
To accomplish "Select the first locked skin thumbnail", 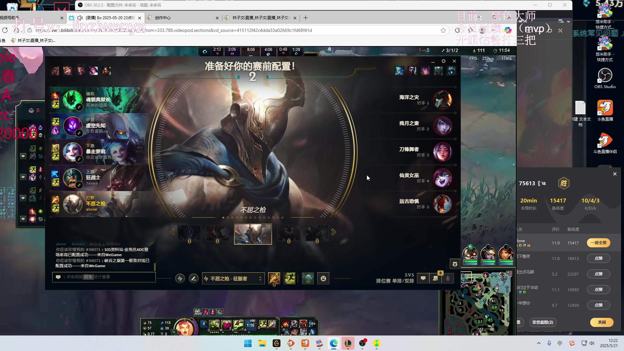I will 189,233.
